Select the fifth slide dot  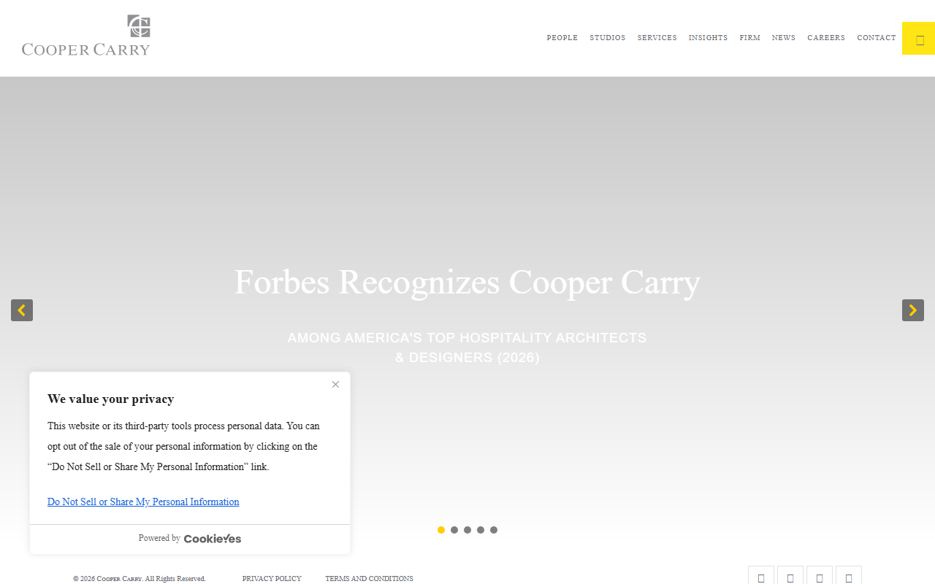tap(494, 530)
